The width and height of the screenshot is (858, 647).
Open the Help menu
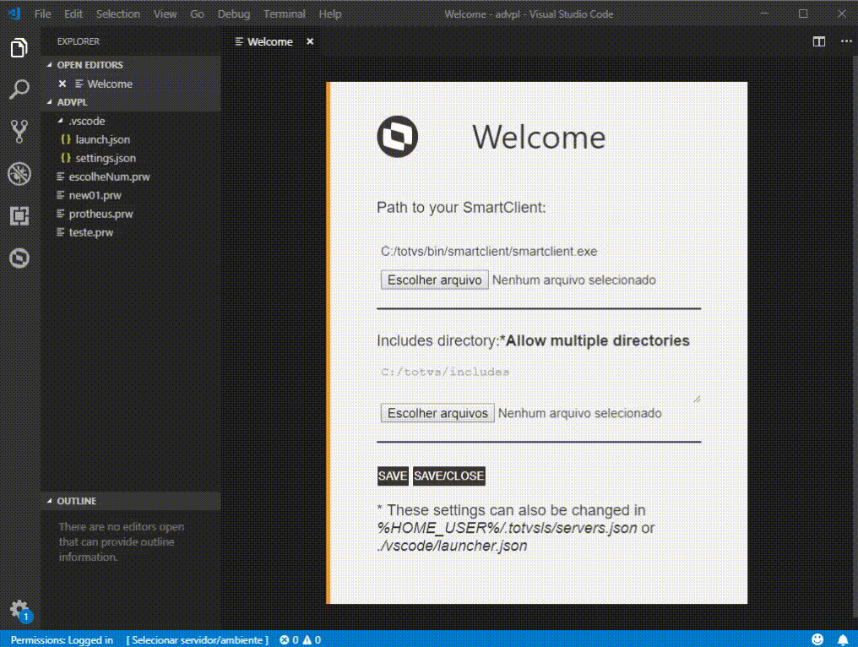(330, 14)
